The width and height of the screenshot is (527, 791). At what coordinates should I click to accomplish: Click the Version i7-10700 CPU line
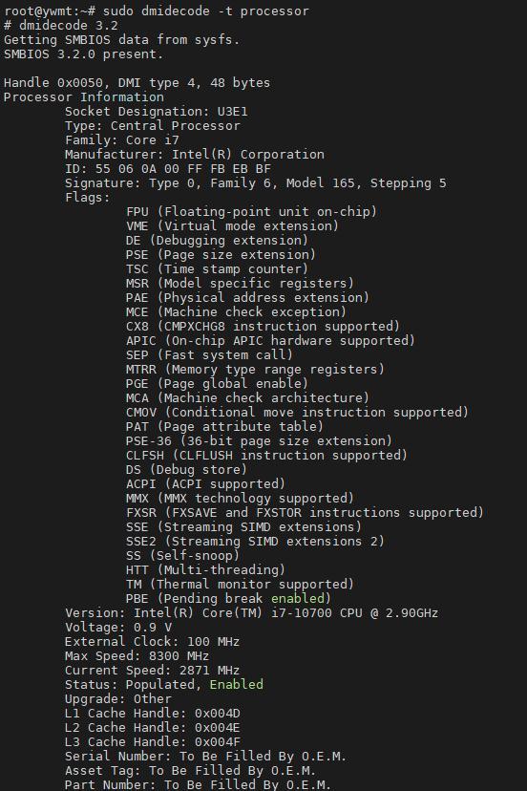click(252, 613)
